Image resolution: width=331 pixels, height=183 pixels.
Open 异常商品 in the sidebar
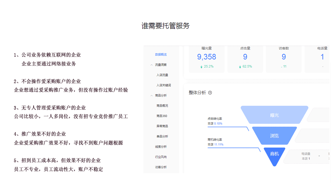(162, 126)
